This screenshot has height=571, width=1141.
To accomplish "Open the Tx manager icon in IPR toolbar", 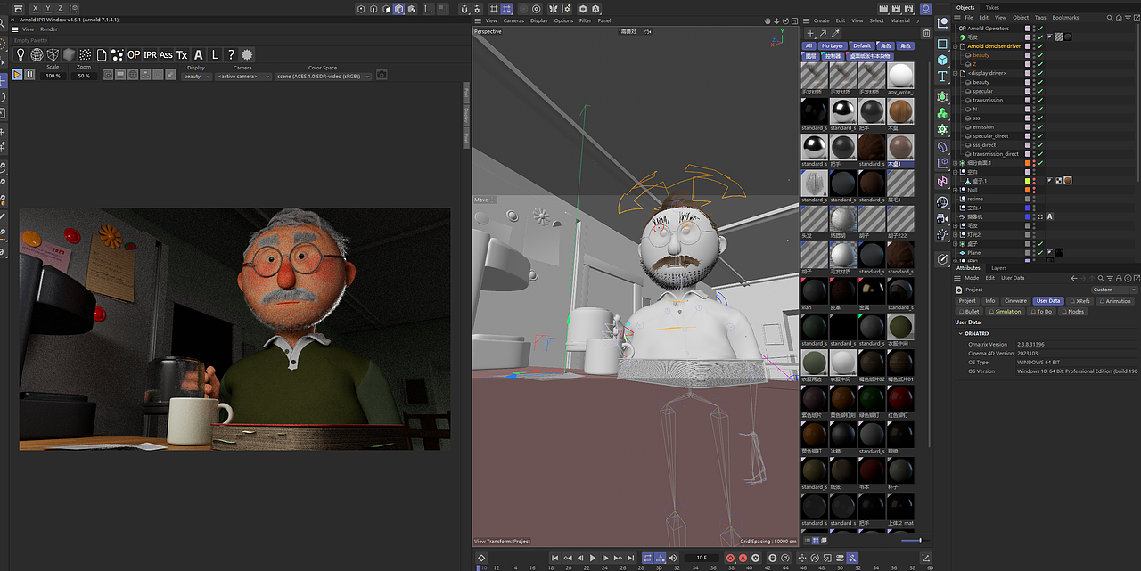I will [x=182, y=55].
